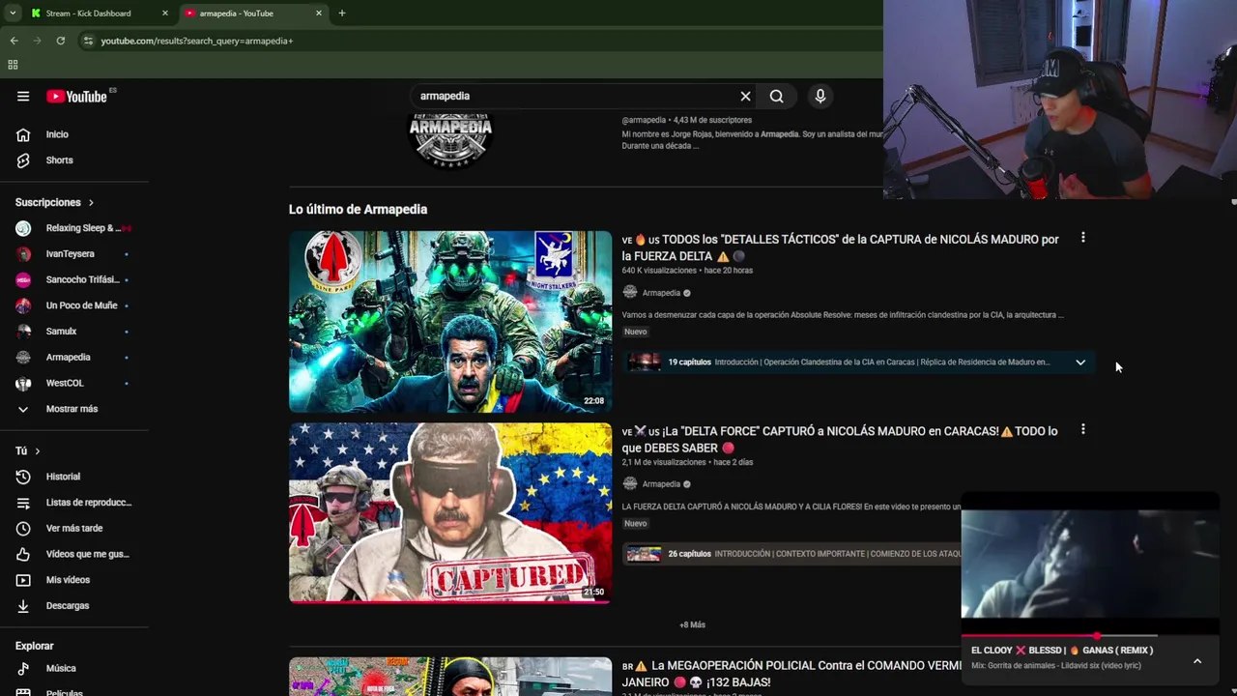The image size is (1237, 696).
Task: Open MEGAOPERACIÓN POLICIAL video title
Action: pos(791,674)
